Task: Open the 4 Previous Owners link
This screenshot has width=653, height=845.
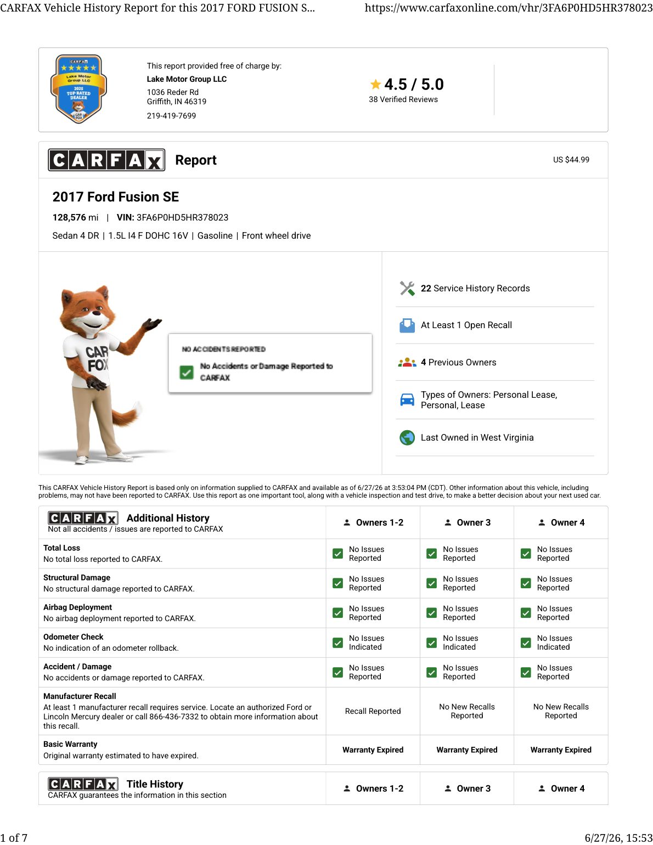Action: point(458,362)
